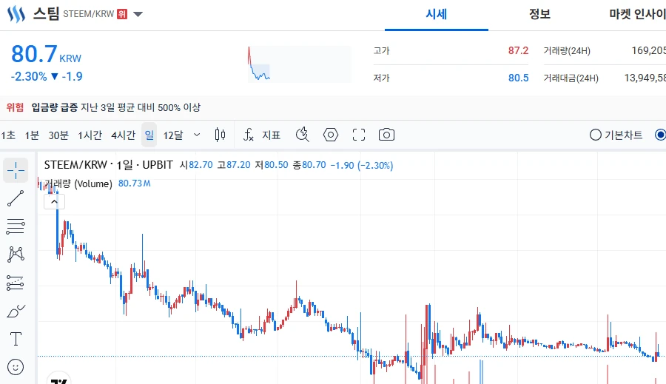The height and width of the screenshot is (384, 666).
Task: Open the 마켓 인사이트 tab
Action: point(637,15)
